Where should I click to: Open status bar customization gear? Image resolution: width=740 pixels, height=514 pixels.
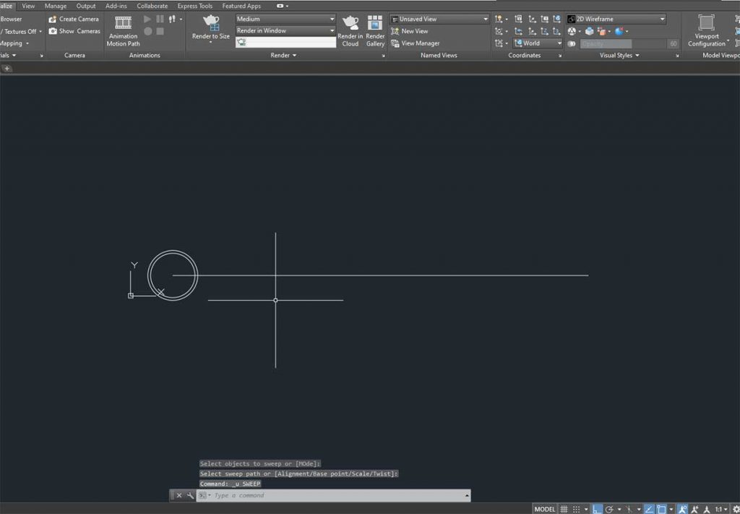tap(736, 508)
